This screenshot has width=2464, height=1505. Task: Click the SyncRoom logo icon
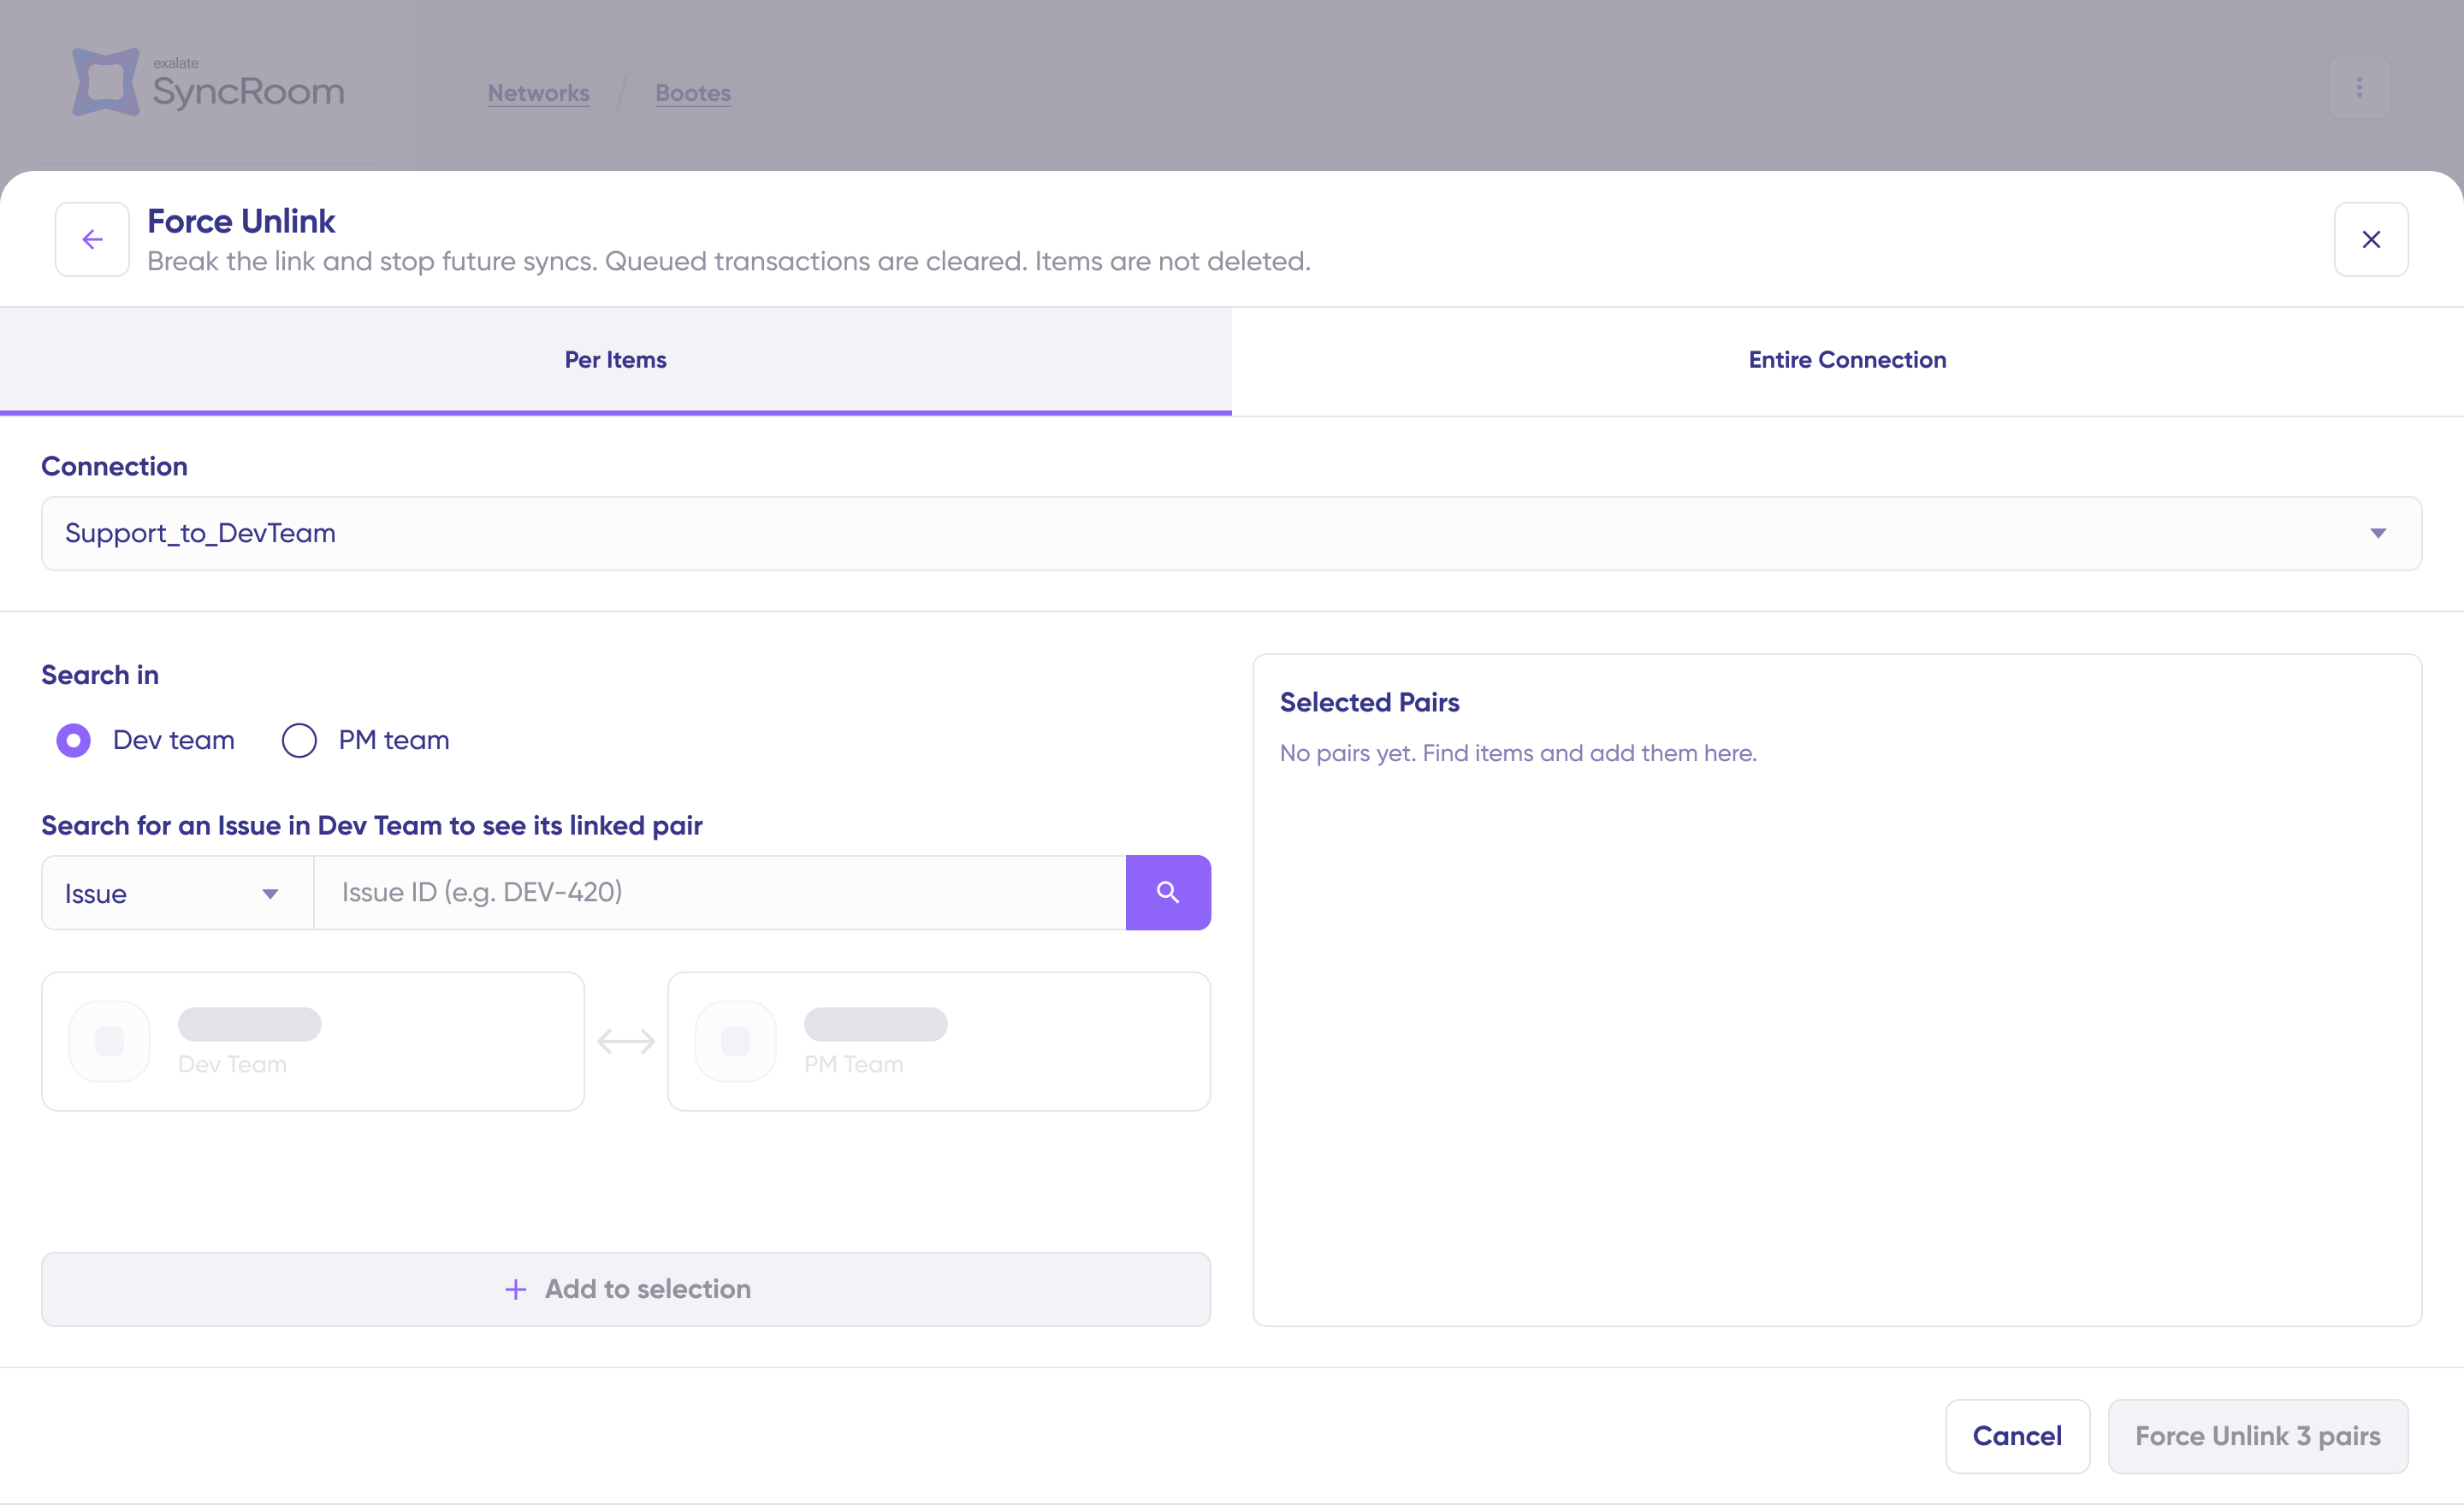105,82
